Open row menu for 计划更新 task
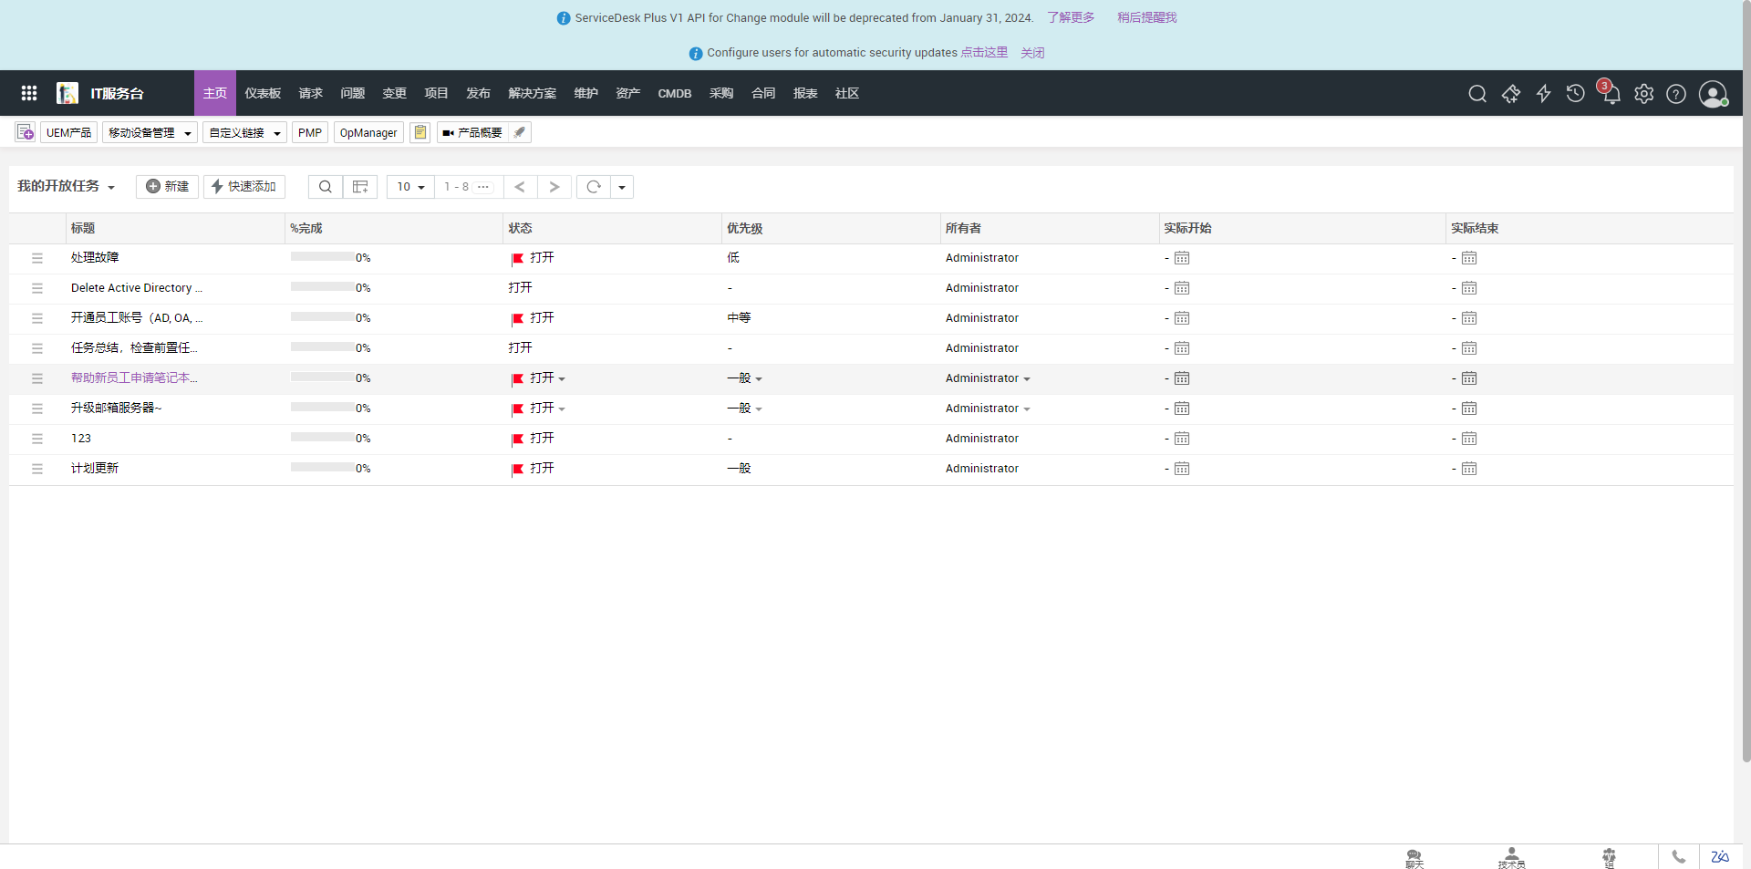Screen dimensions: 1751x869 [x=37, y=469]
